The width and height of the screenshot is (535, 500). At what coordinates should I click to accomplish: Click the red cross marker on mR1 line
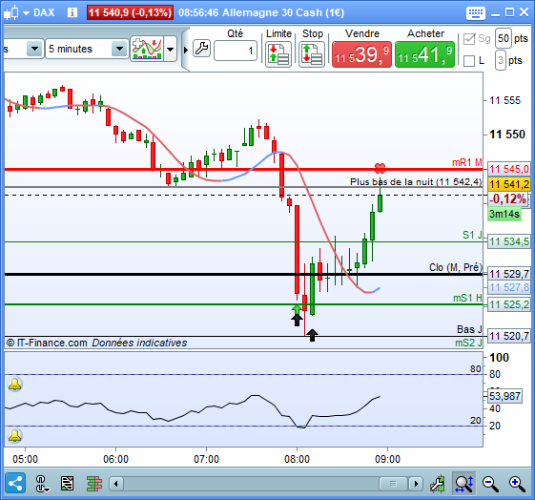click(381, 168)
